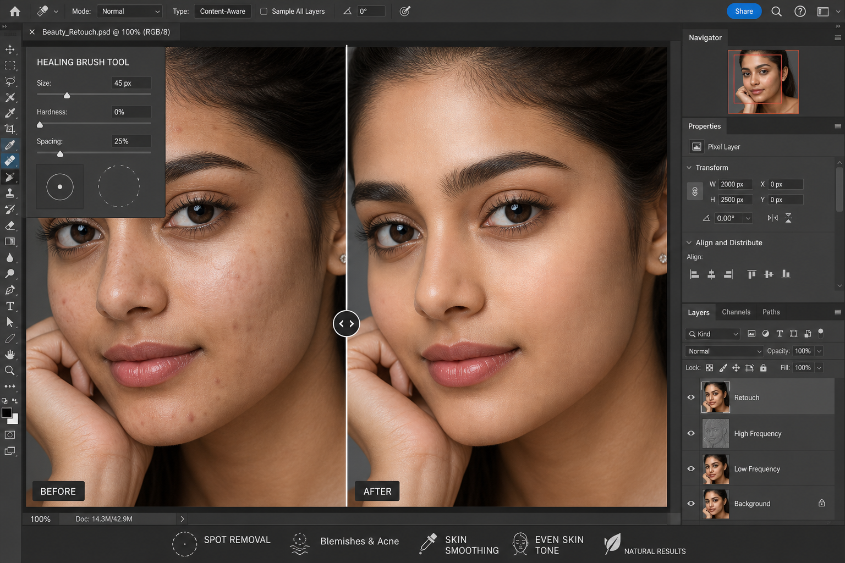Open search with magnifier icon
The image size is (845, 563).
click(776, 11)
